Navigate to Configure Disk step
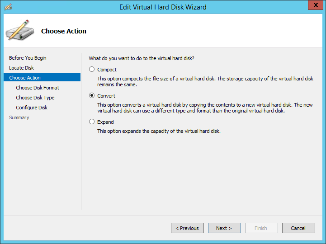The height and width of the screenshot is (244, 326). click(x=32, y=108)
